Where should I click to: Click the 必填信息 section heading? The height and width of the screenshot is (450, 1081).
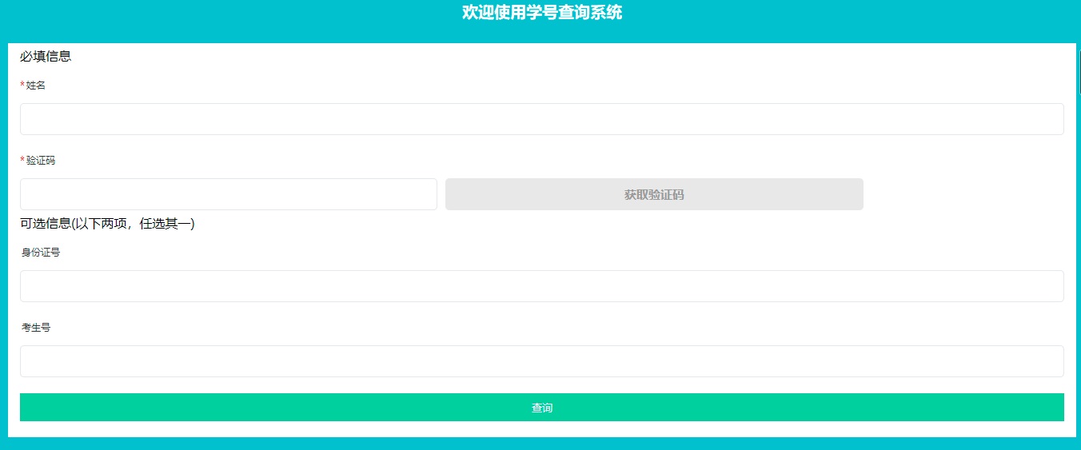click(46, 56)
